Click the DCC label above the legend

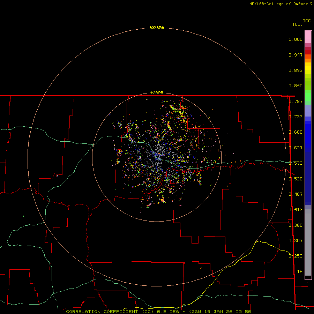click(x=306, y=21)
